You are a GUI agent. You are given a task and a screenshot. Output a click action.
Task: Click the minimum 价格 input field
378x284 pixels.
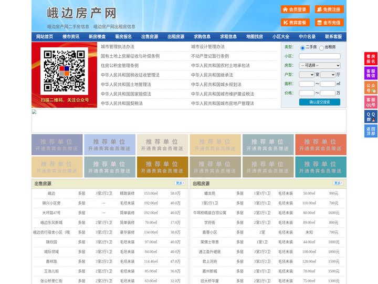point(307,93)
